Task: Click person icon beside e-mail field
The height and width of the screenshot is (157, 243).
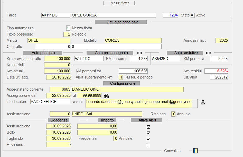Action: [x=203, y=102]
